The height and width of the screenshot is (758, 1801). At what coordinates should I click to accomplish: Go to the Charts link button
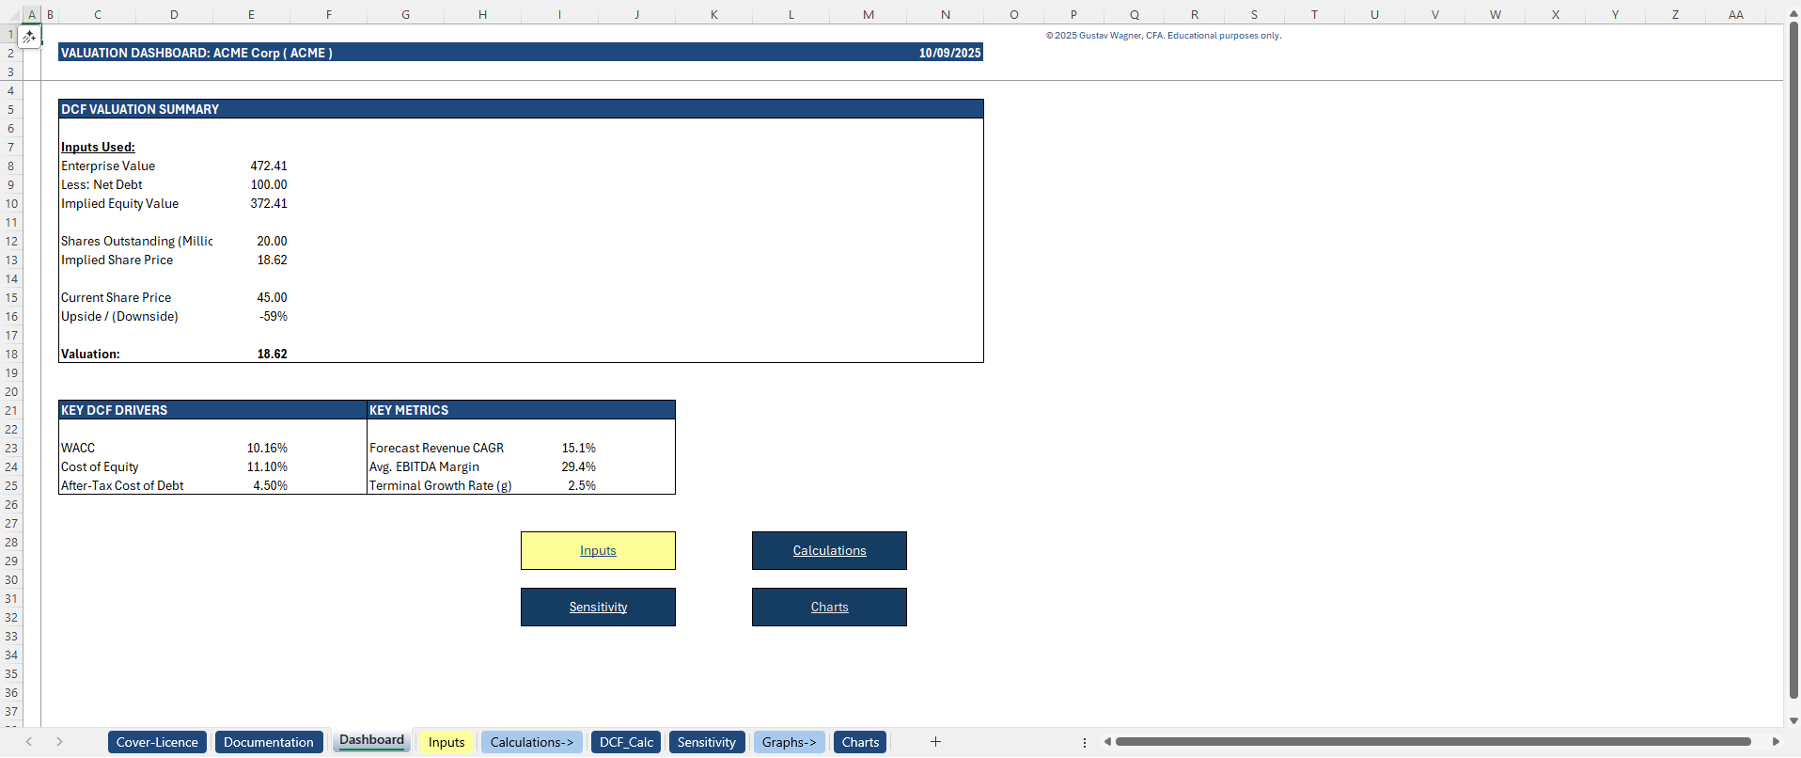click(x=829, y=608)
